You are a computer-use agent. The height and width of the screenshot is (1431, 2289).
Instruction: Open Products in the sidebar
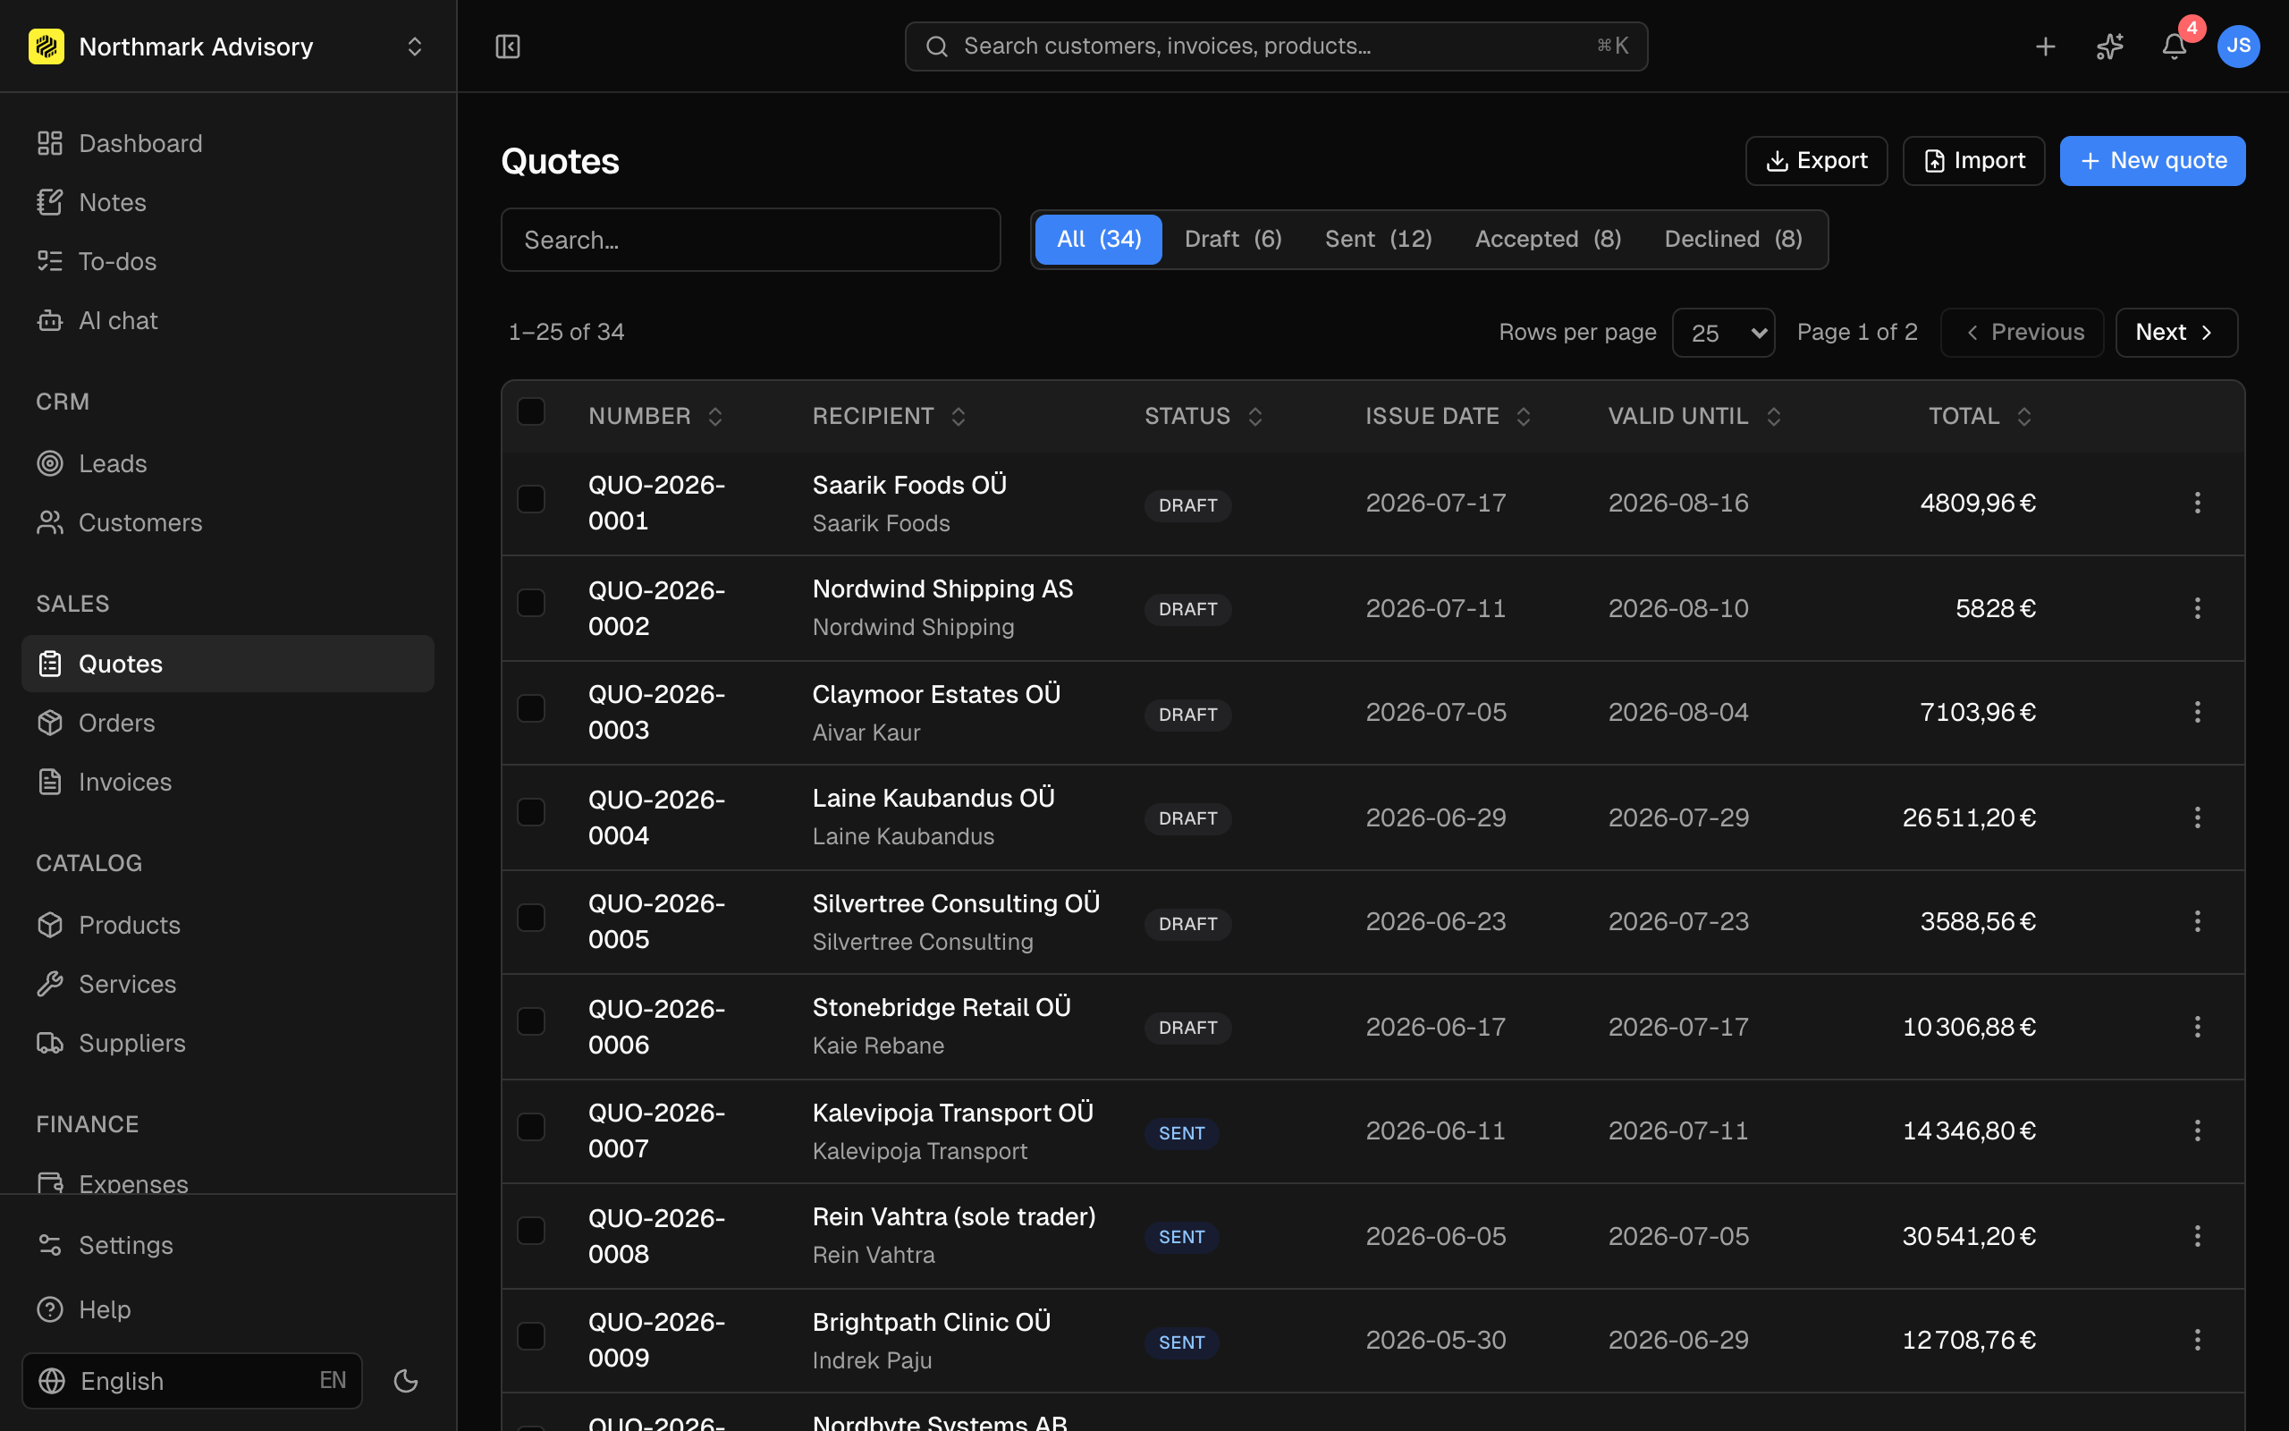coord(228,925)
